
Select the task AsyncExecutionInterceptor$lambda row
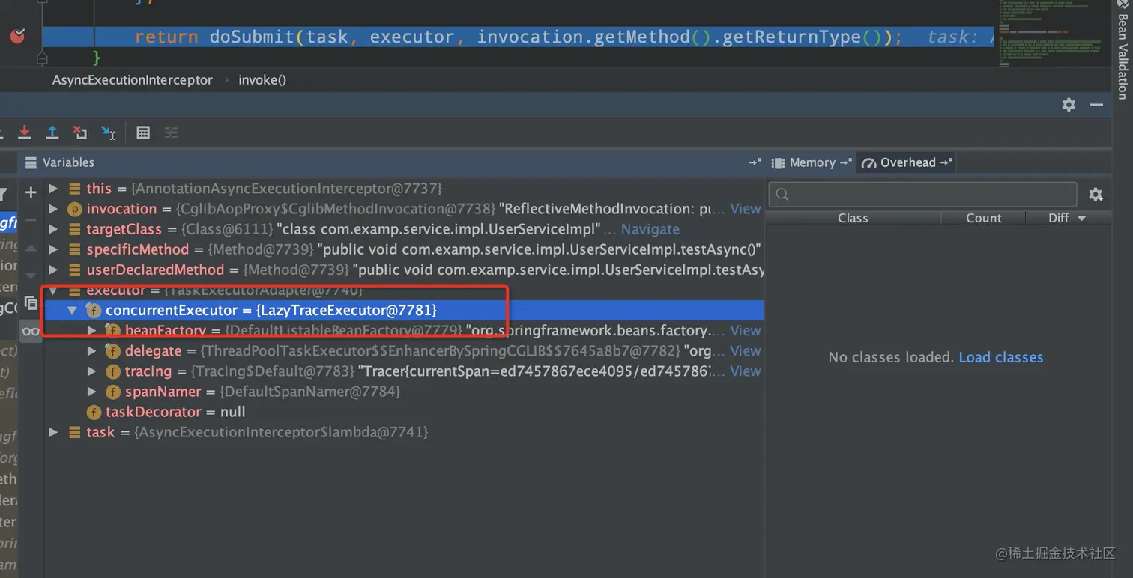(x=405, y=432)
